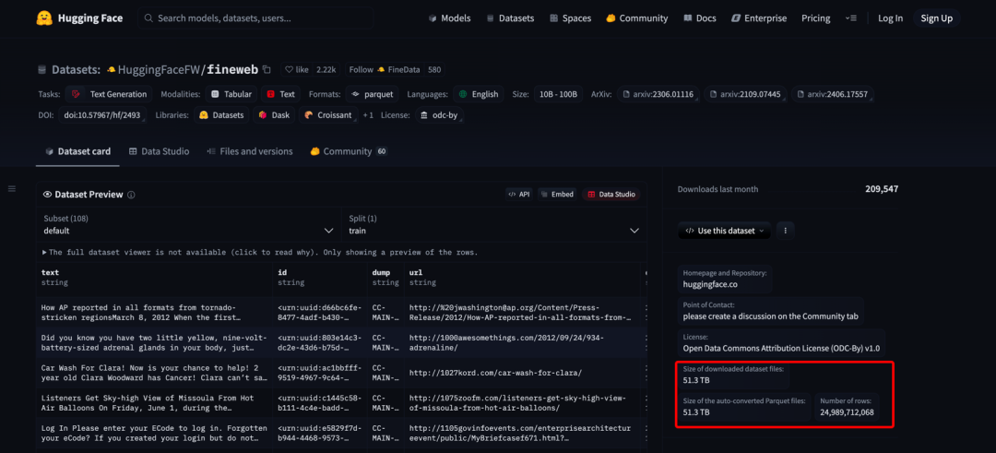Click the id column header
The width and height of the screenshot is (996, 453).
pyautogui.click(x=319, y=277)
